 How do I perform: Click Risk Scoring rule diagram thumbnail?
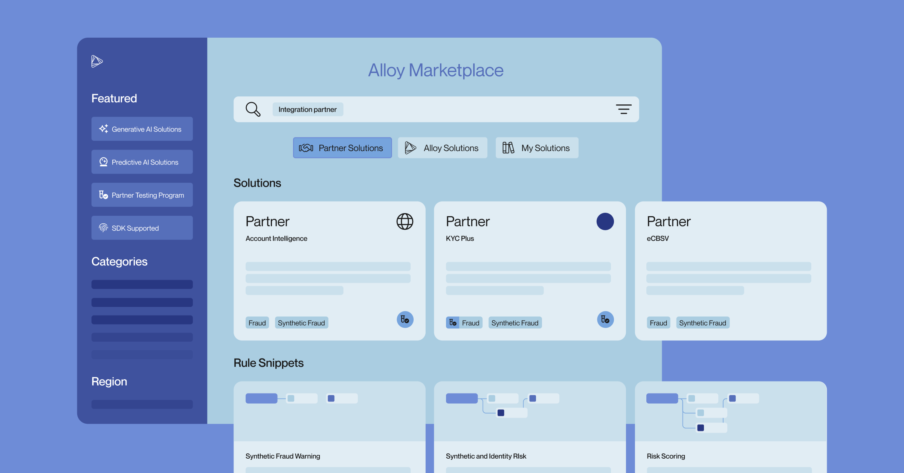tap(731, 411)
